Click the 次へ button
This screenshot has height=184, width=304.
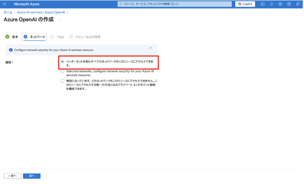32,176
